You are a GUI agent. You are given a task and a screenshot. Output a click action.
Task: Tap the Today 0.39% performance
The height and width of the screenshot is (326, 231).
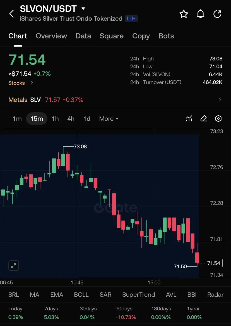click(x=16, y=313)
